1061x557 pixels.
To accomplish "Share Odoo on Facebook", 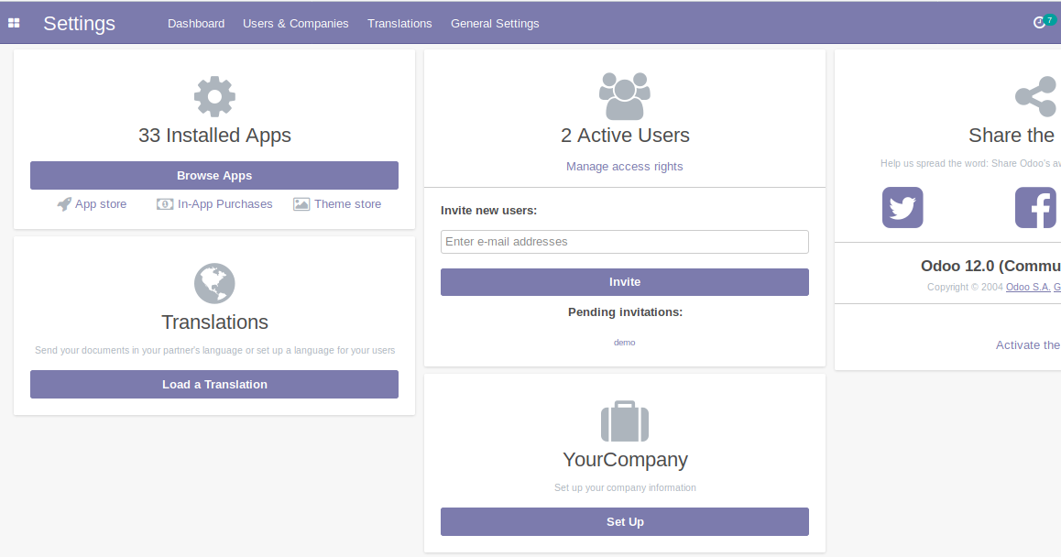I will tap(1035, 207).
